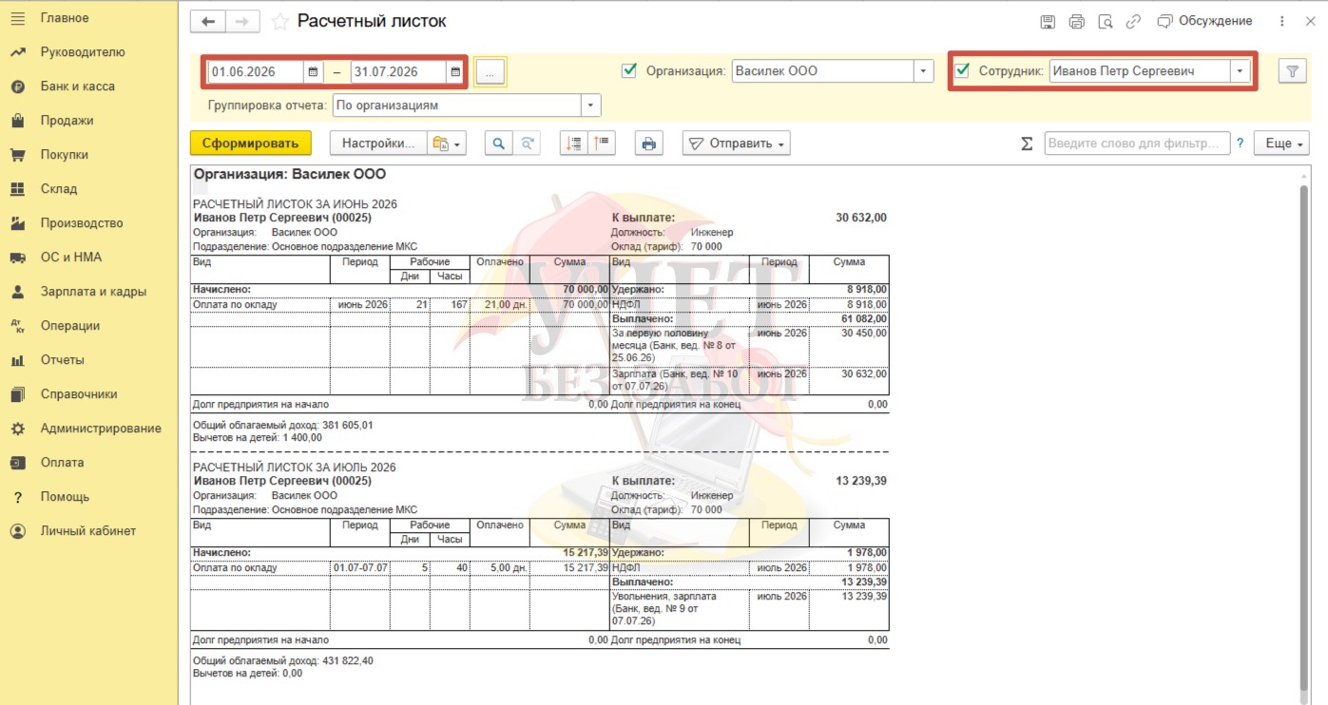
Task: Click the sum sigma icon
Action: [x=1026, y=143]
